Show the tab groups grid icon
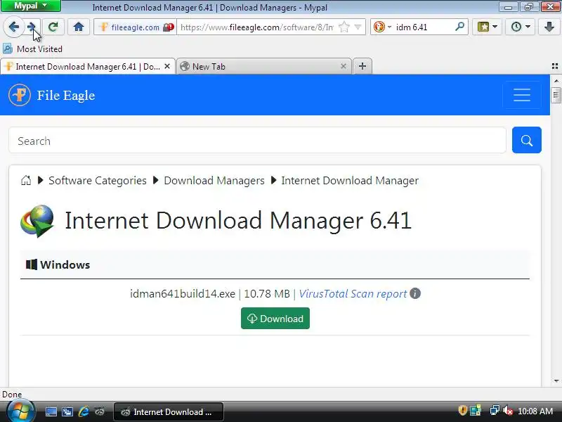This screenshot has width=562, height=422. (555, 66)
